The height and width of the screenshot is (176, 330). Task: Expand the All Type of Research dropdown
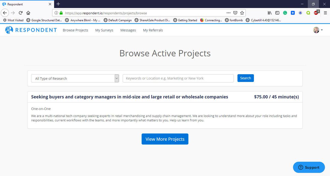pyautogui.click(x=75, y=78)
